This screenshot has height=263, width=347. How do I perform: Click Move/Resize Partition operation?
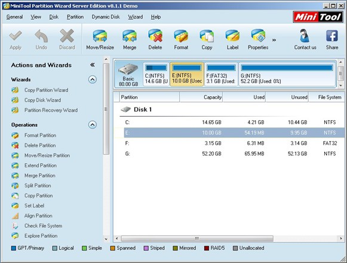[47, 155]
